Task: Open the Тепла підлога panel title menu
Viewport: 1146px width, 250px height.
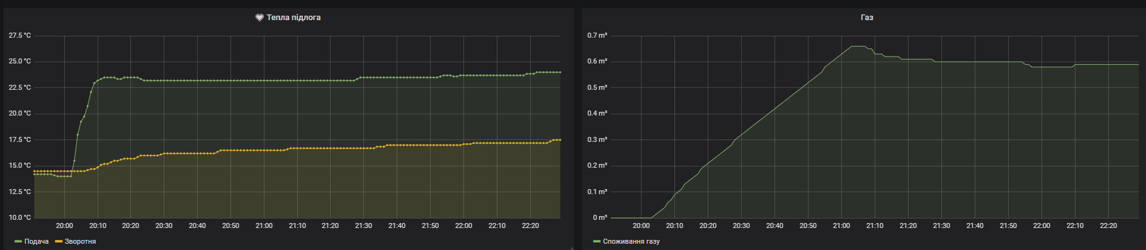Action: click(x=293, y=18)
